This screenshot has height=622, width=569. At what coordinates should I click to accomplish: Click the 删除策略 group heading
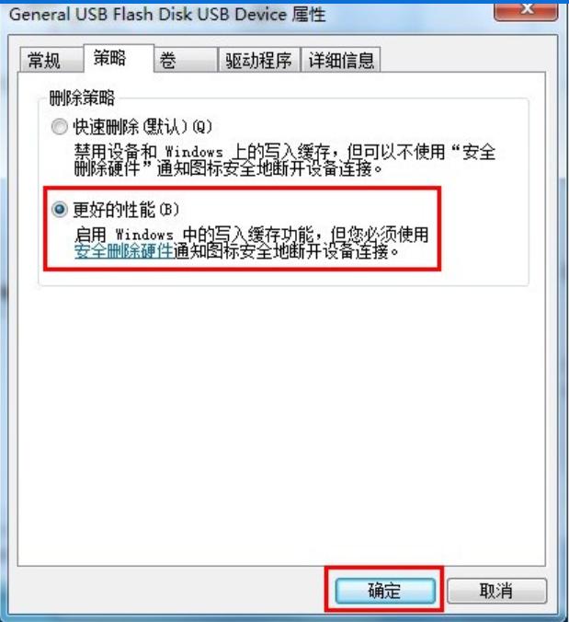[x=82, y=98]
